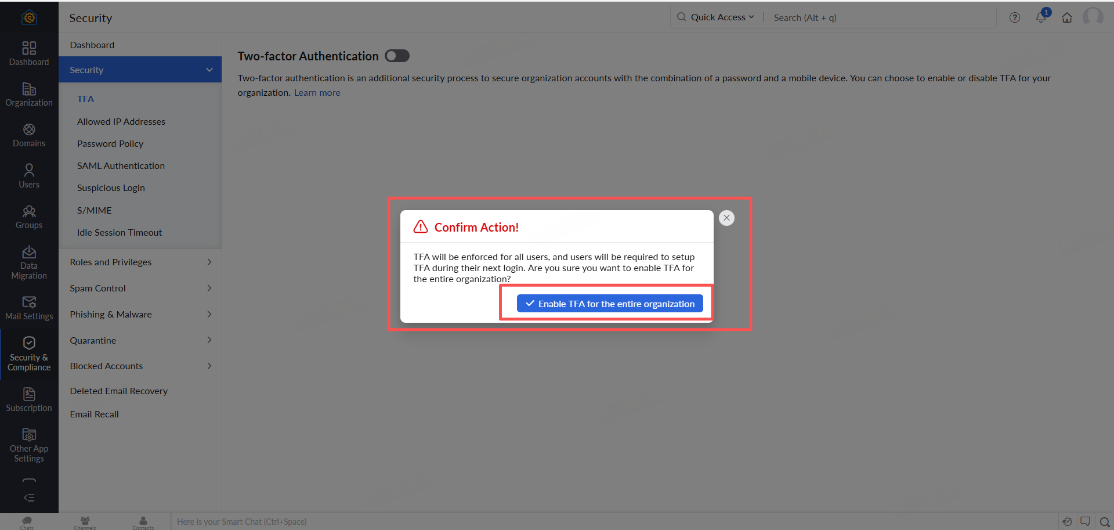Expand Roles and Privileges section
The height and width of the screenshot is (530, 1114).
pos(140,262)
